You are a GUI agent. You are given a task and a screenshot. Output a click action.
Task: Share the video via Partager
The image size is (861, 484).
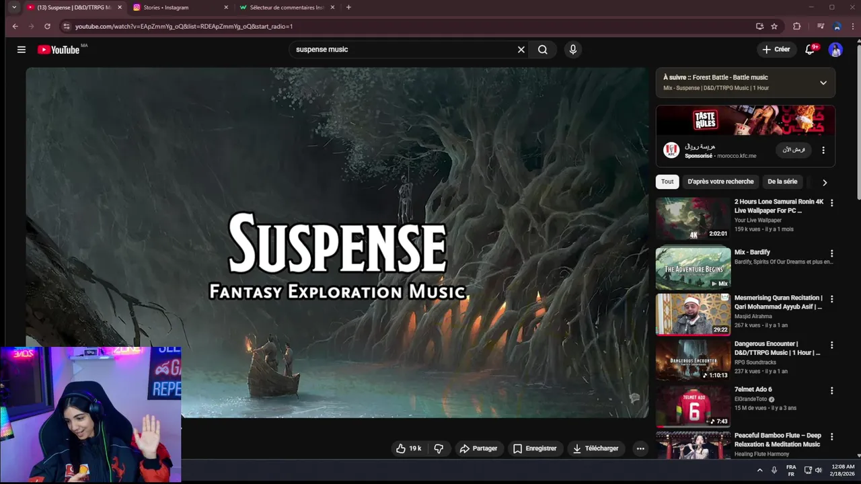pos(478,448)
